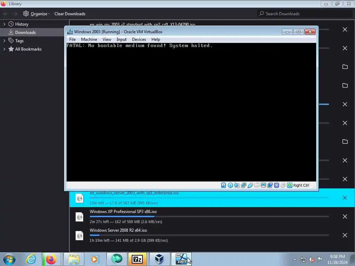This screenshot has width=355, height=266.
Task: Open the View menu in VirtualBox
Action: click(x=107, y=39)
